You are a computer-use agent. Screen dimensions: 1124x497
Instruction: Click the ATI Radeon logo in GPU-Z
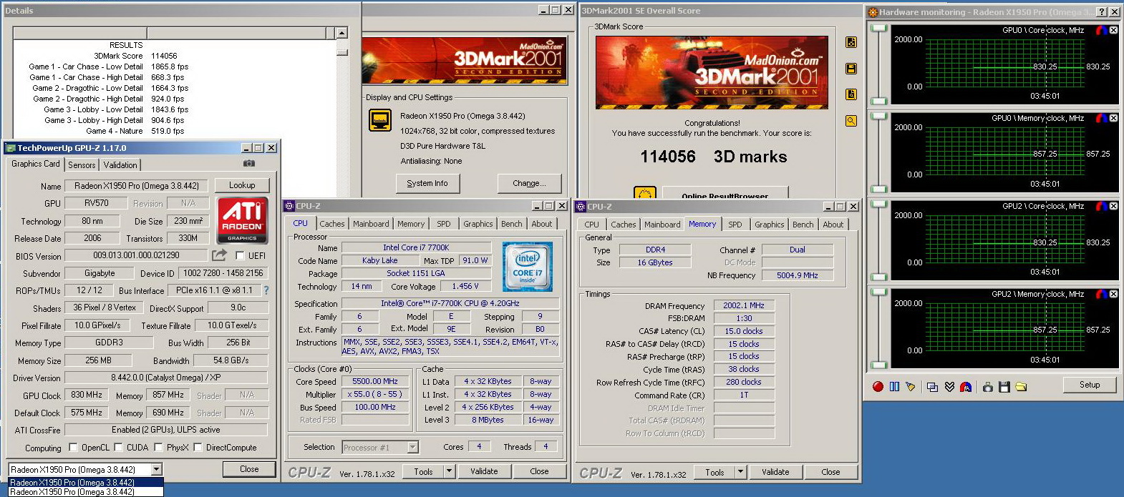click(243, 221)
